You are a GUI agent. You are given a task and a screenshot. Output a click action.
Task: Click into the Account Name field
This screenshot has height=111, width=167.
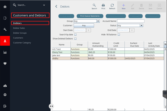click(x=131, y=21)
